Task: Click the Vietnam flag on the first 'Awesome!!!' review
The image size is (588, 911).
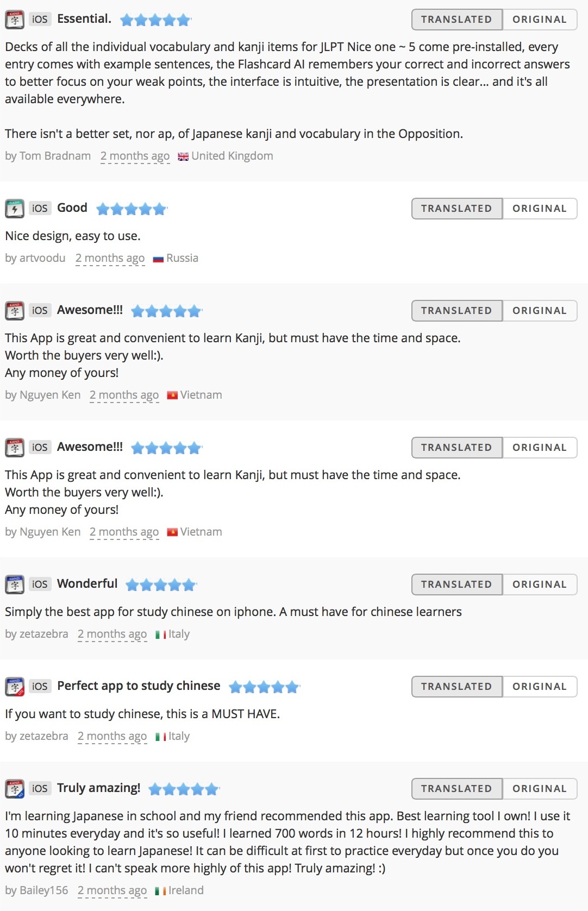Action: pyautogui.click(x=172, y=395)
